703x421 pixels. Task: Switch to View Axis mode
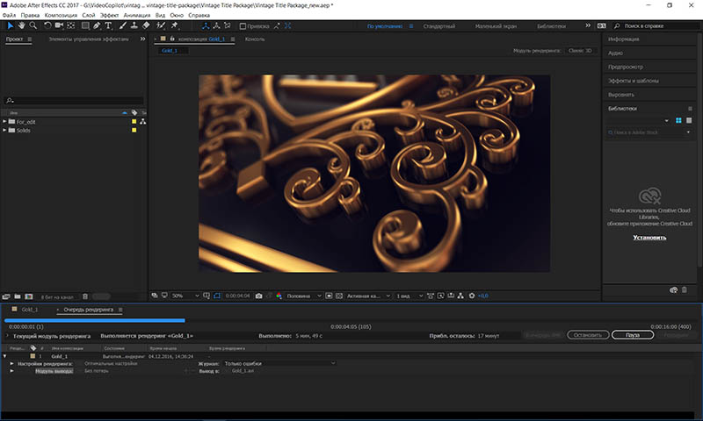pyautogui.click(x=228, y=26)
